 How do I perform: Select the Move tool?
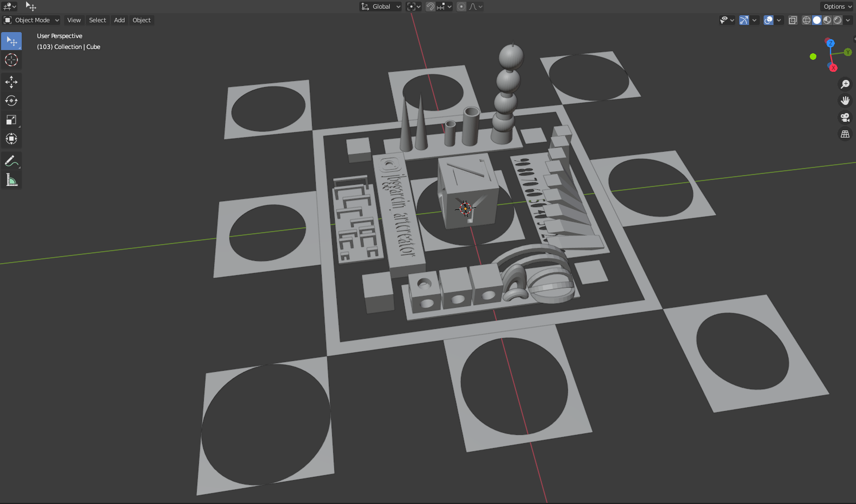[11, 82]
